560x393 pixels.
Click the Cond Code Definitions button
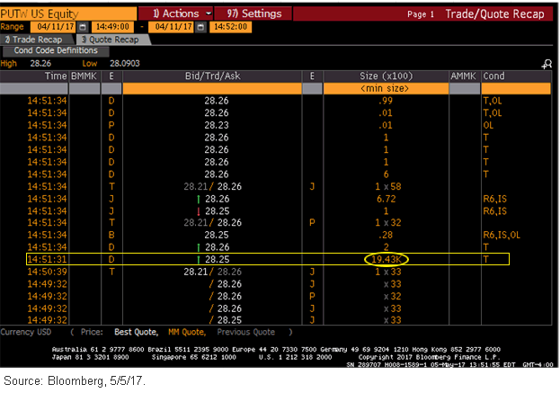pos(56,50)
